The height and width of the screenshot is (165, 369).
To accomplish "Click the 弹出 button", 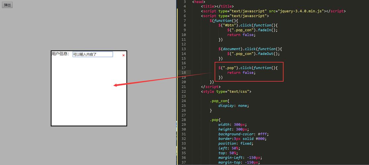I will click(7, 5).
